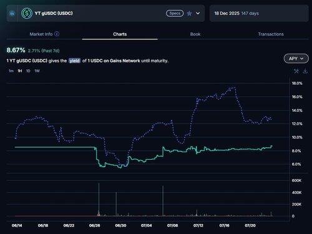This screenshot has width=312, height=234.
Task: Select the 1D chart interval
Action: click(28, 71)
